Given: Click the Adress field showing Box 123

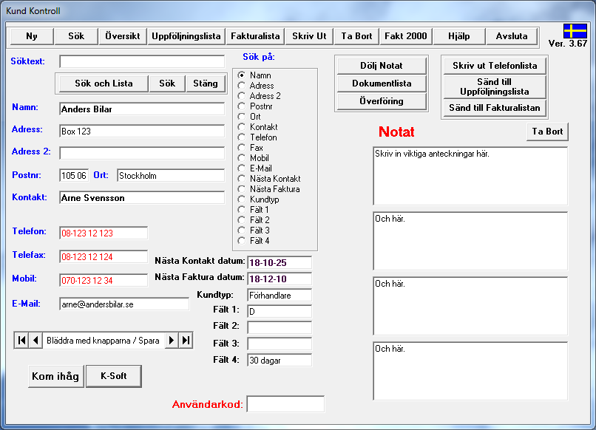Looking at the screenshot, I should point(142,131).
